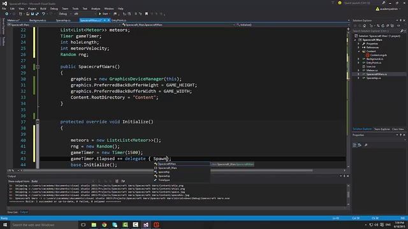Open the Analyze menu

click(96, 8)
